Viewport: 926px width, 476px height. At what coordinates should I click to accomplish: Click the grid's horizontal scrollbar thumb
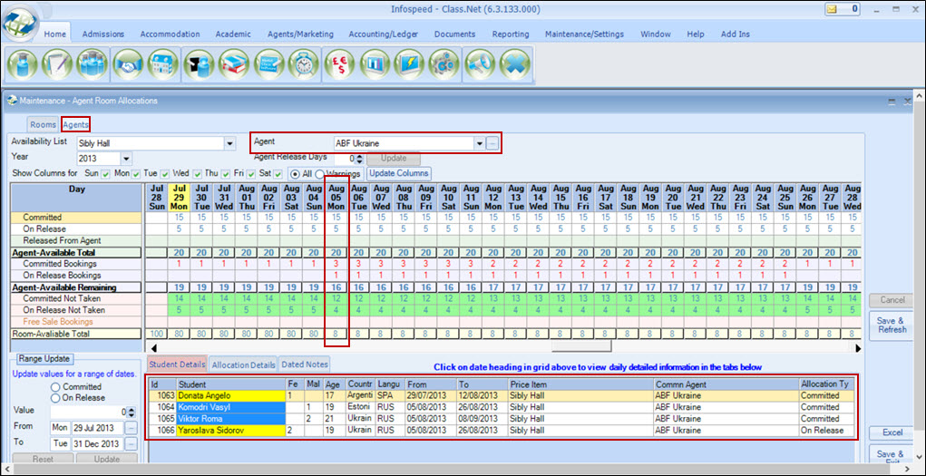[580, 347]
